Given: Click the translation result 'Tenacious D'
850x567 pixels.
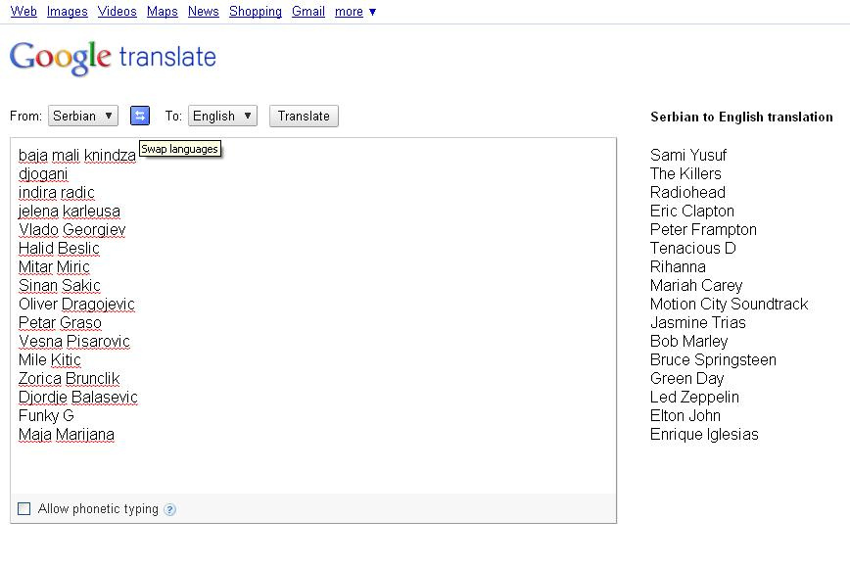Looking at the screenshot, I should coord(692,249).
